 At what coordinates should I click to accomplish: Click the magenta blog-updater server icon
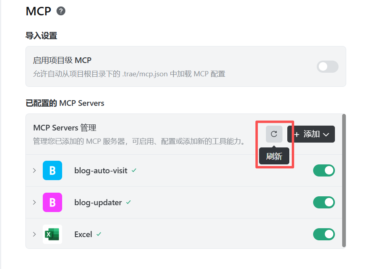52,202
